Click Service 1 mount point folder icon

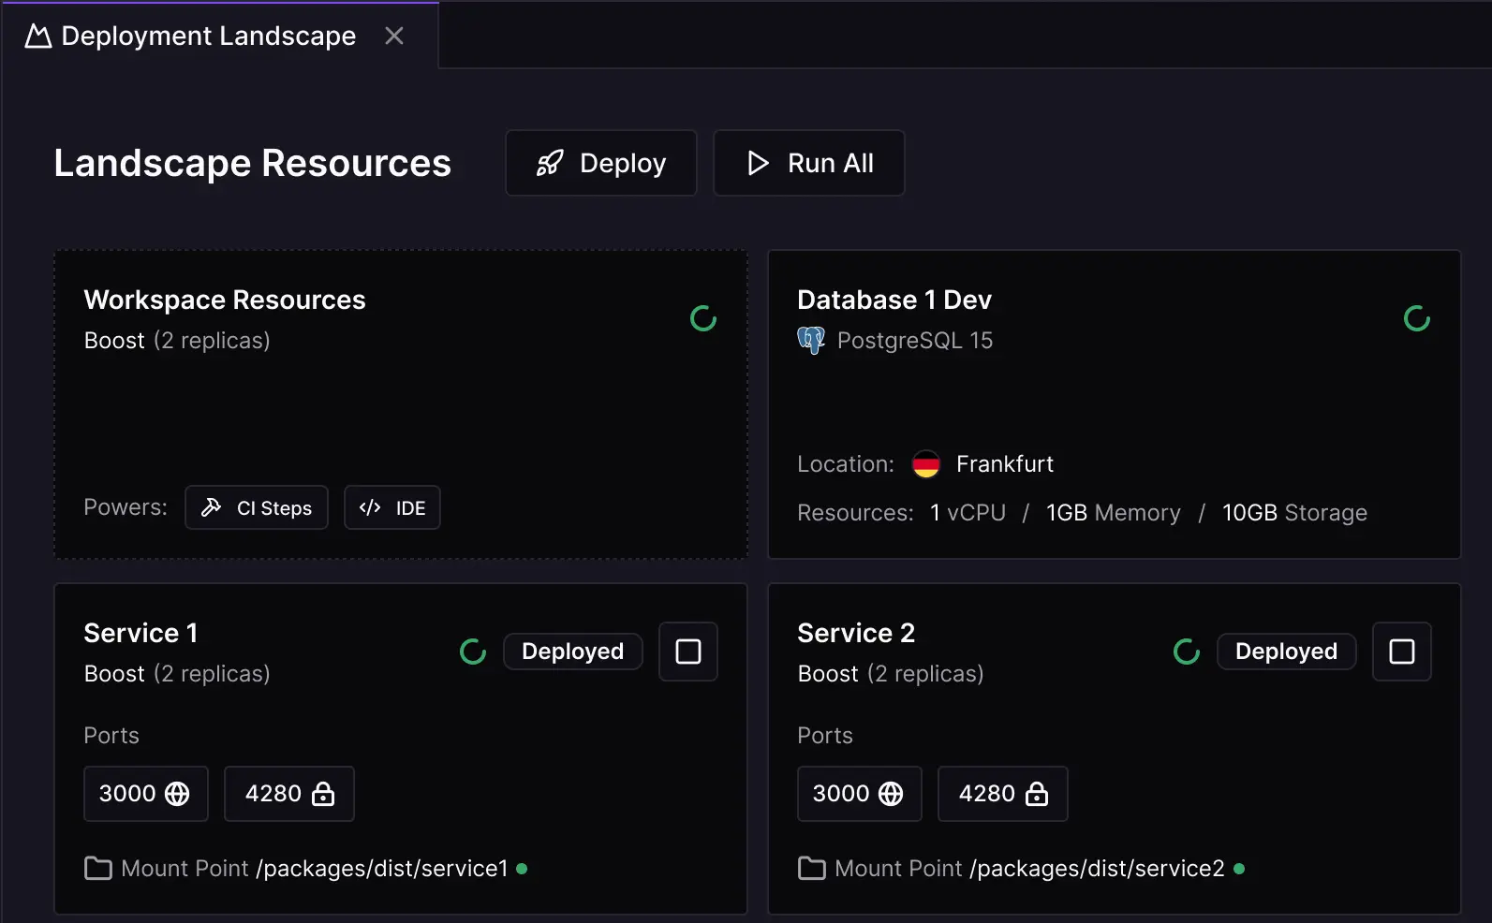click(98, 869)
